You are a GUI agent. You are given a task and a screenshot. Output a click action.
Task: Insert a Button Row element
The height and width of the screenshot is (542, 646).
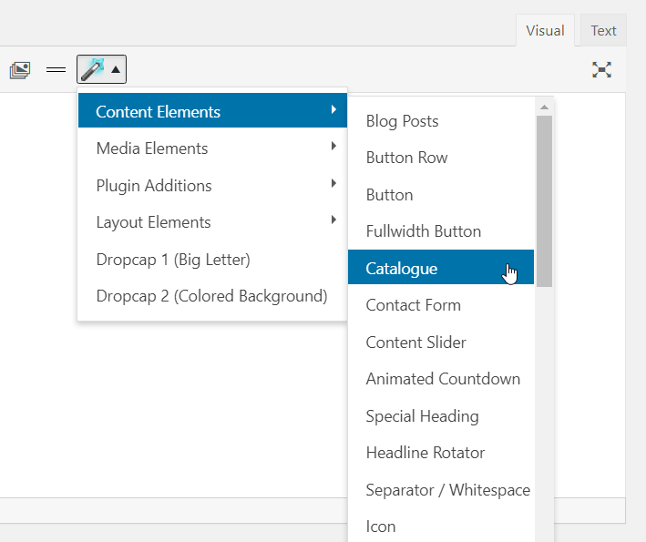click(406, 158)
